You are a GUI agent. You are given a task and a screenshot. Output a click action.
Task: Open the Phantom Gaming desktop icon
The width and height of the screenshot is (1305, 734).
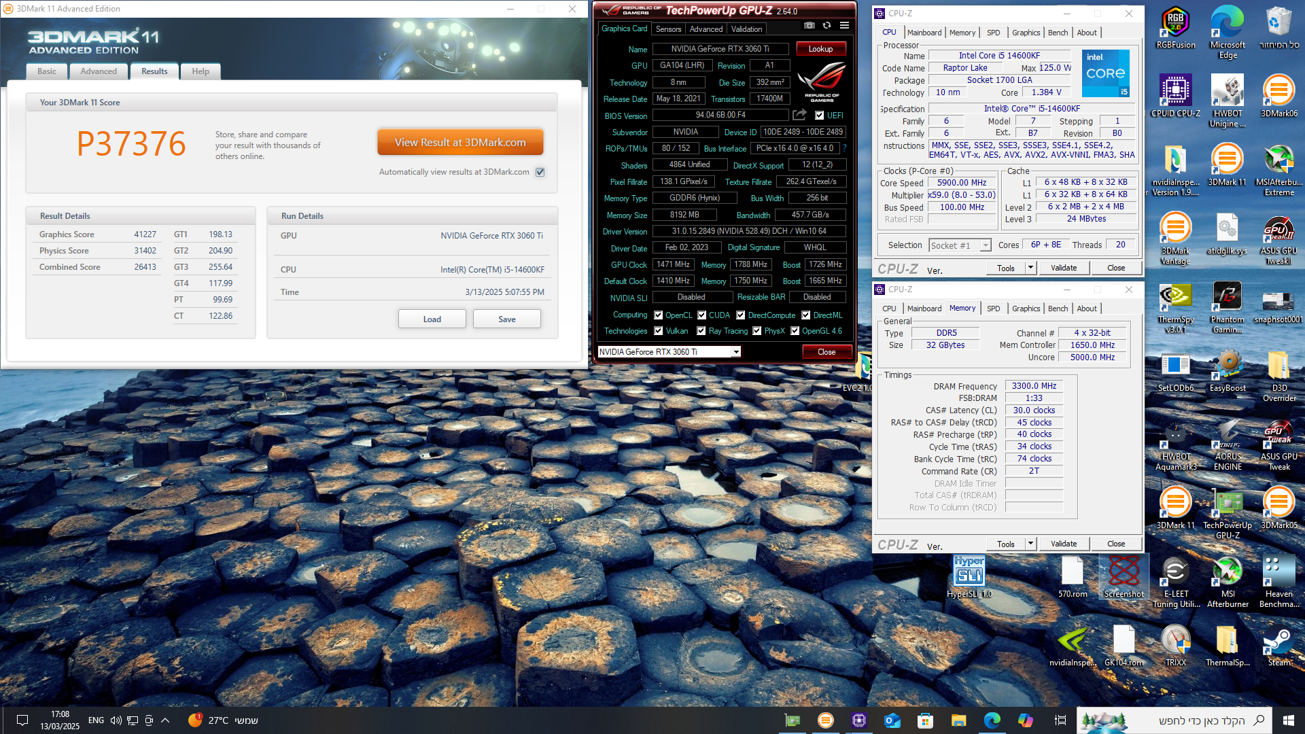pyautogui.click(x=1228, y=307)
